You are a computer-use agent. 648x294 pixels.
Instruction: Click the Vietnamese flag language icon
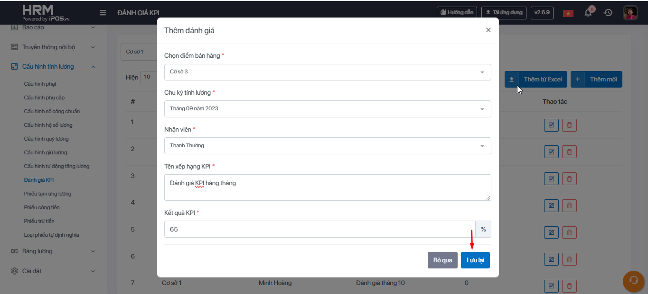[568, 13]
